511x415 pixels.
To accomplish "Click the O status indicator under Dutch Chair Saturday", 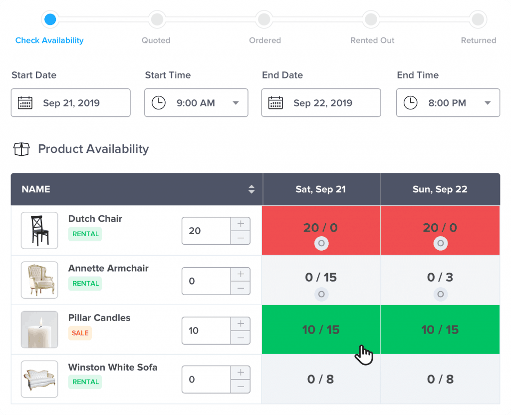I will (x=321, y=244).
